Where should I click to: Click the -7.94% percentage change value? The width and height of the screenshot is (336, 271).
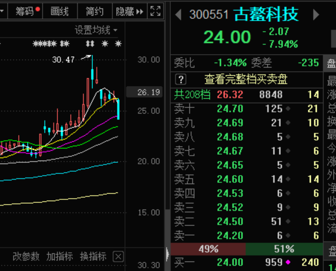(280, 44)
